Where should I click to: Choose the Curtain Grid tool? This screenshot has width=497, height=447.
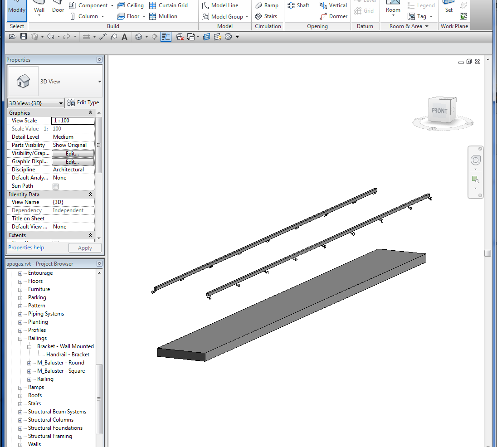(x=168, y=5)
